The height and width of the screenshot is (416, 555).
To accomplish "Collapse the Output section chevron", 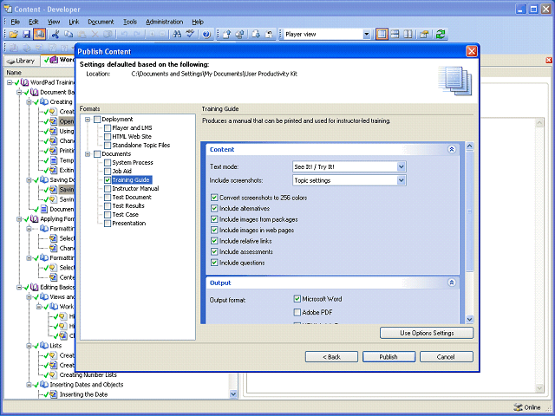I will click(451, 283).
